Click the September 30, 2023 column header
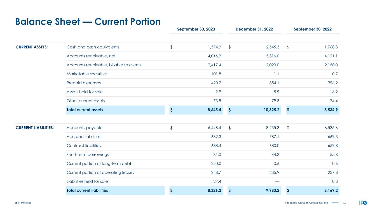Image resolution: width=382 pixels, height=215 pixels. [196, 29]
